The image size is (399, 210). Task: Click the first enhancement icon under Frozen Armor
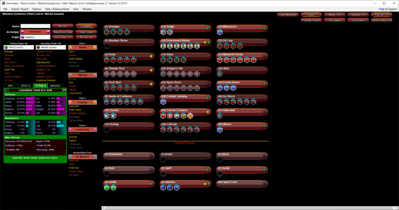coord(220,88)
